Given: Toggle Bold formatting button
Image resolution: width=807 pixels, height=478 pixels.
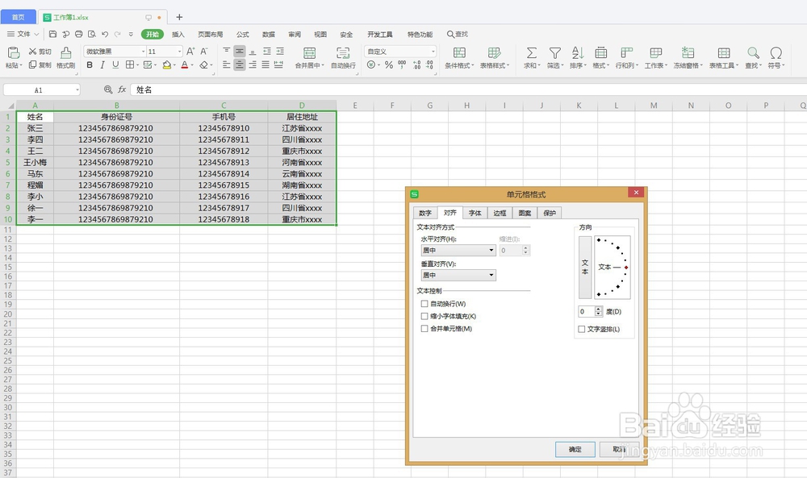Looking at the screenshot, I should [x=90, y=64].
